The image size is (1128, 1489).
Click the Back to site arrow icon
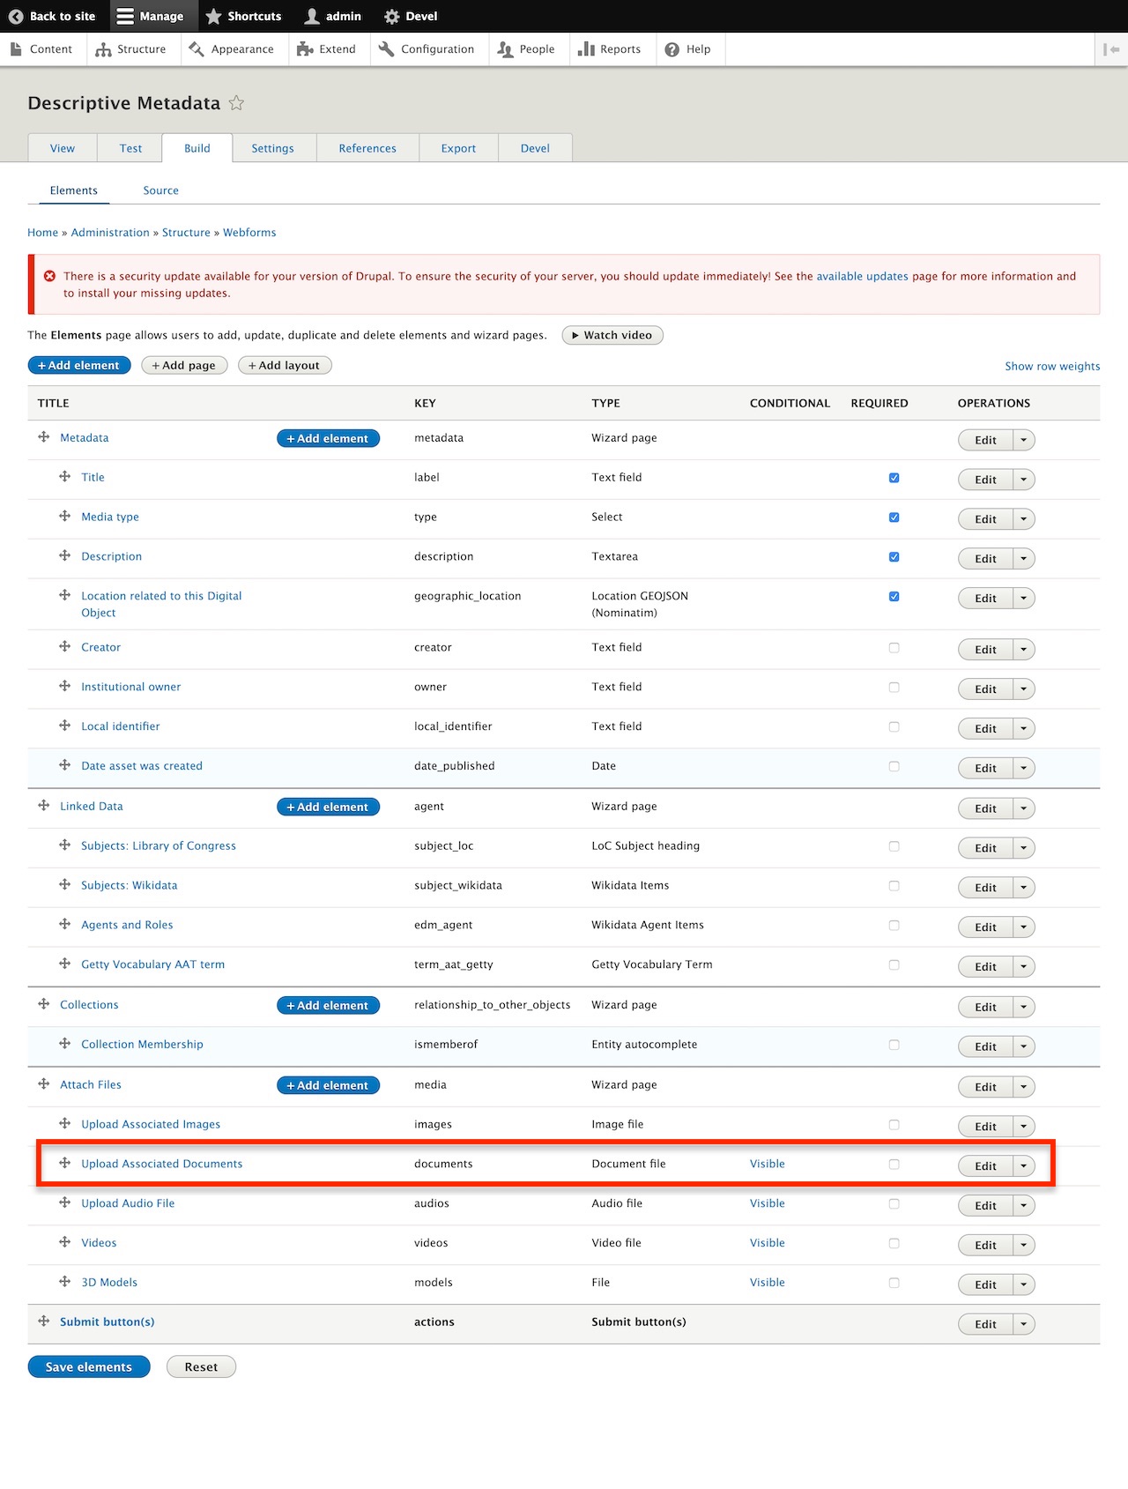coord(16,16)
